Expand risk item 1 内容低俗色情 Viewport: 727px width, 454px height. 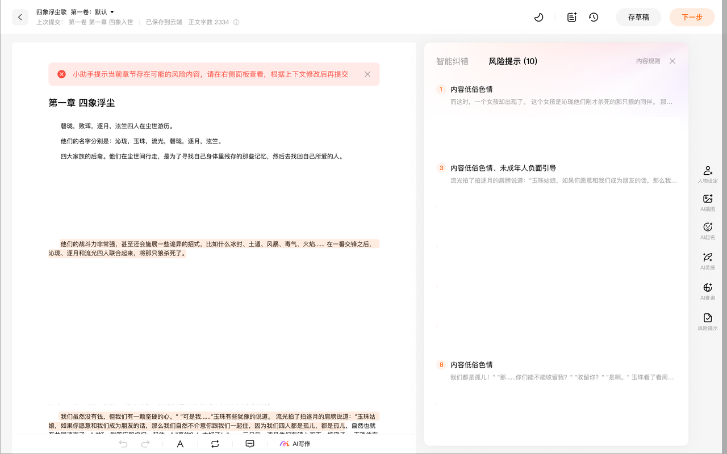tap(471, 90)
